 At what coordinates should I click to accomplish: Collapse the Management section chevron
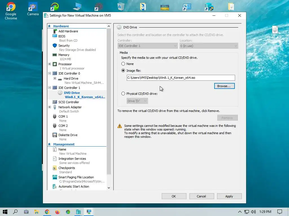(49, 144)
